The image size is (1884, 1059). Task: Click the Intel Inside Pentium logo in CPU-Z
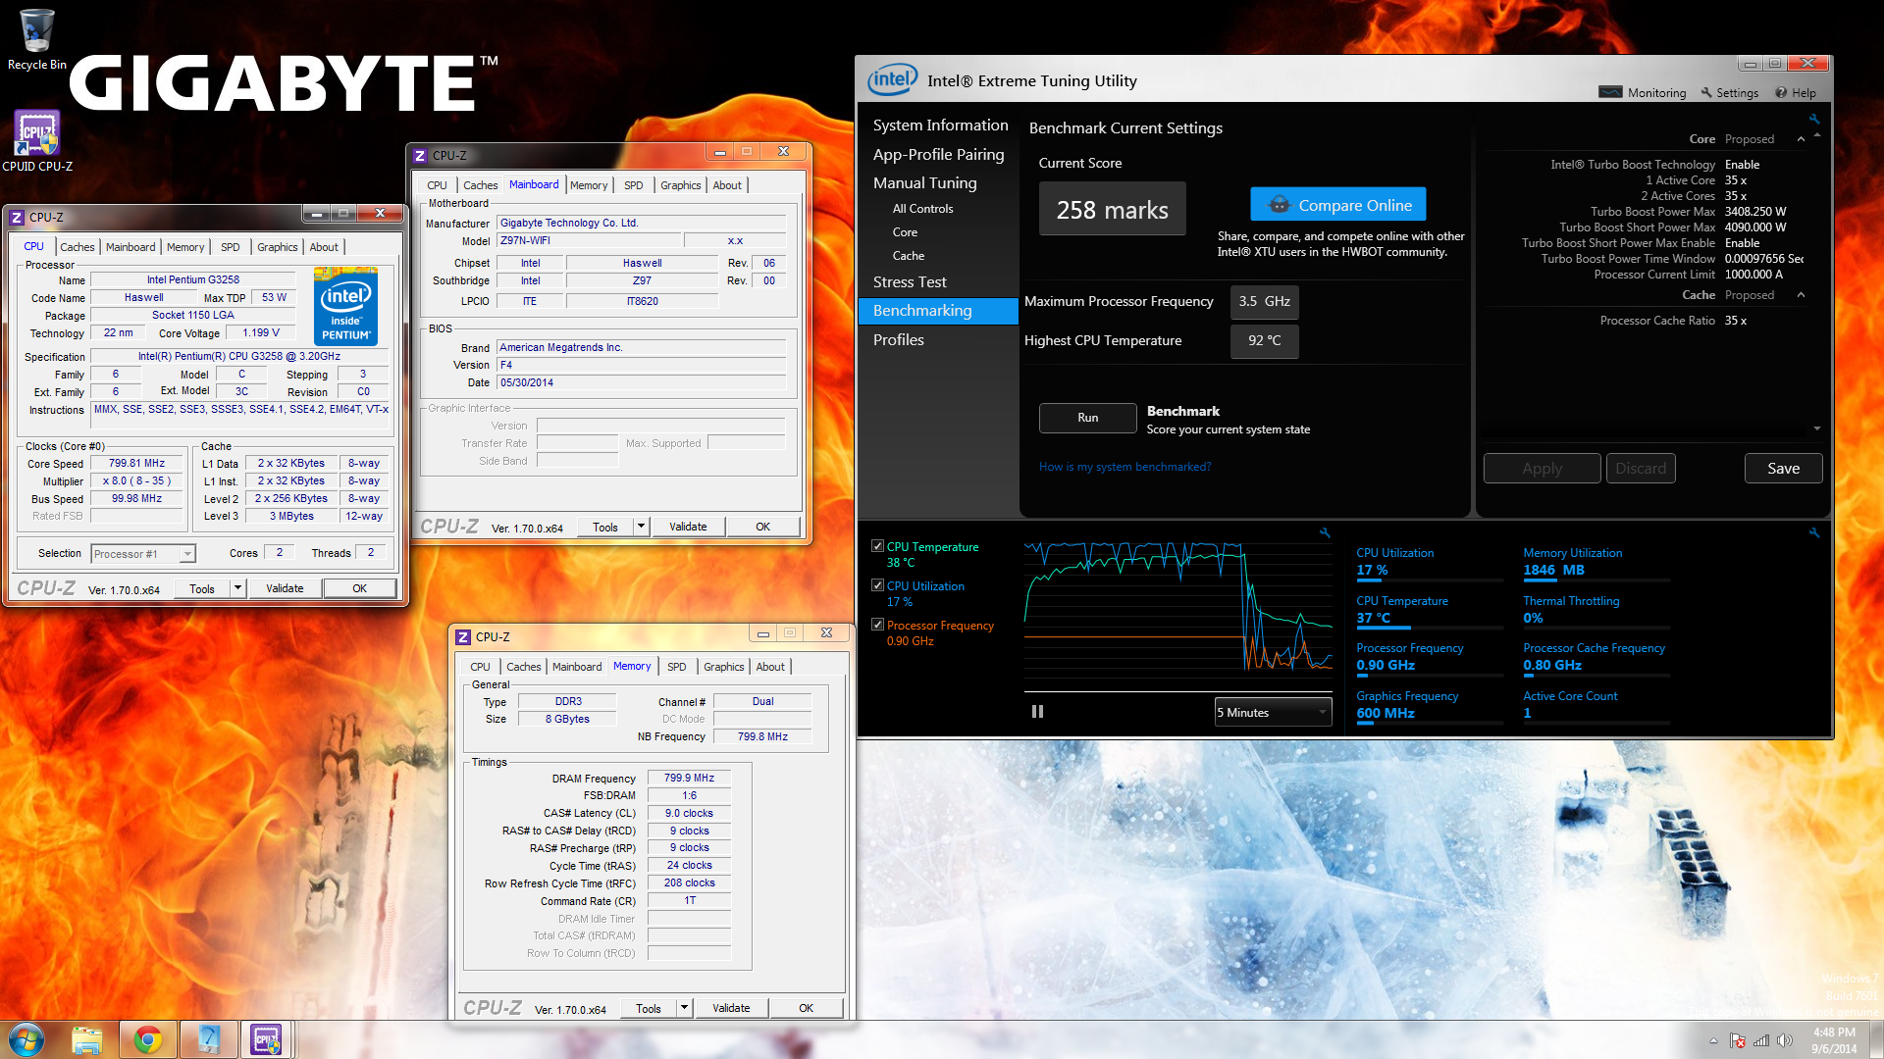(x=346, y=306)
